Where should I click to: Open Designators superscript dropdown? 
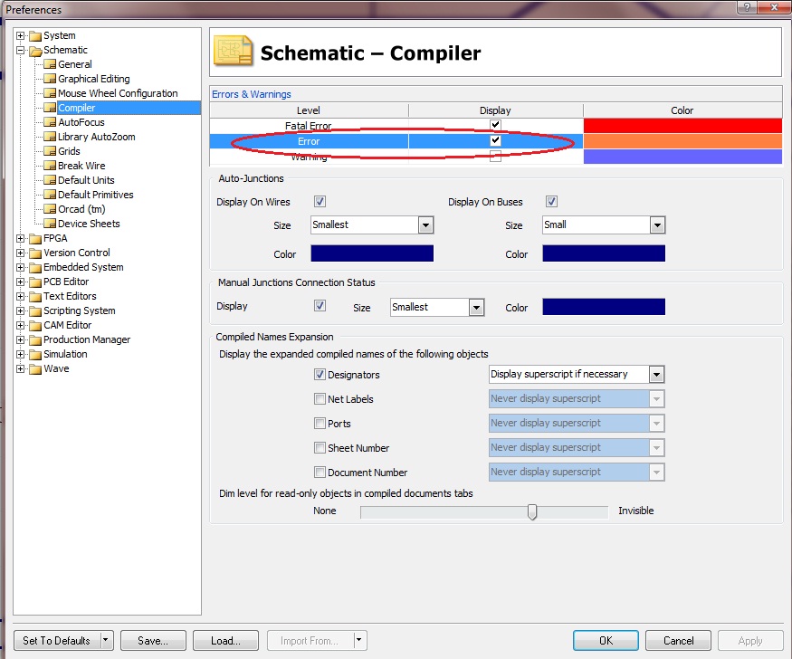point(656,374)
